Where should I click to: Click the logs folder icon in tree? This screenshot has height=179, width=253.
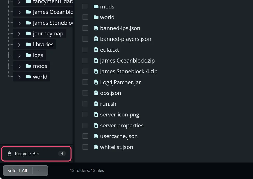tap(28, 55)
